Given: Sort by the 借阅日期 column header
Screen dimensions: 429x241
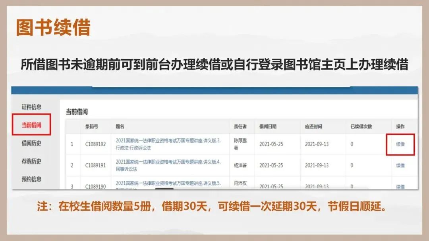Looking at the screenshot, I should pos(268,126).
